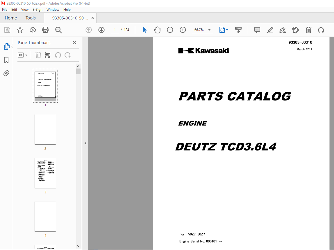
Task: Click the Save file icon
Action: click(x=7, y=30)
